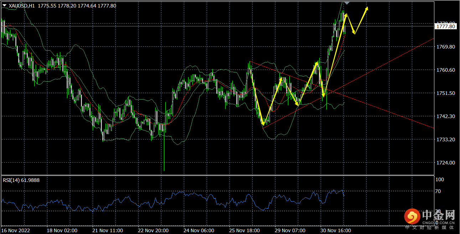460x234 pixels.
Task: Click the yellow arrowhead at the forecast pullback low
Action: click(354, 33)
